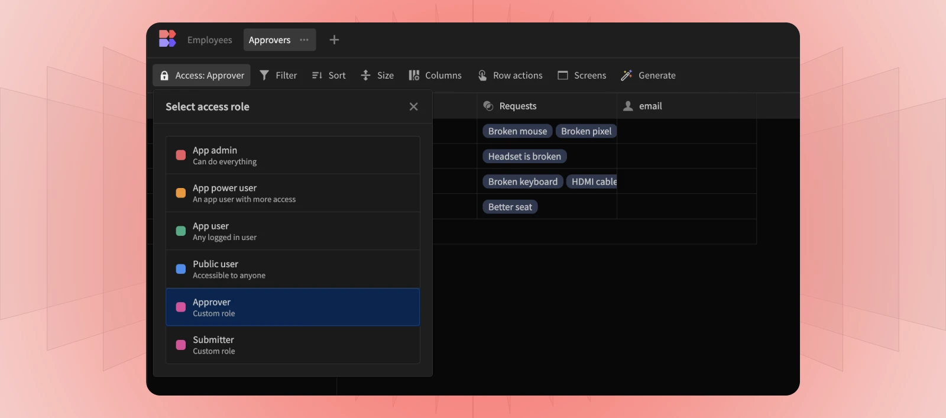Open the Broken pixel request tag

586,131
